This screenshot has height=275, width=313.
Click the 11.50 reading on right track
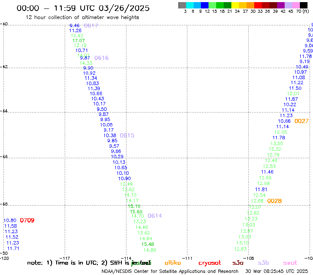[295, 88]
